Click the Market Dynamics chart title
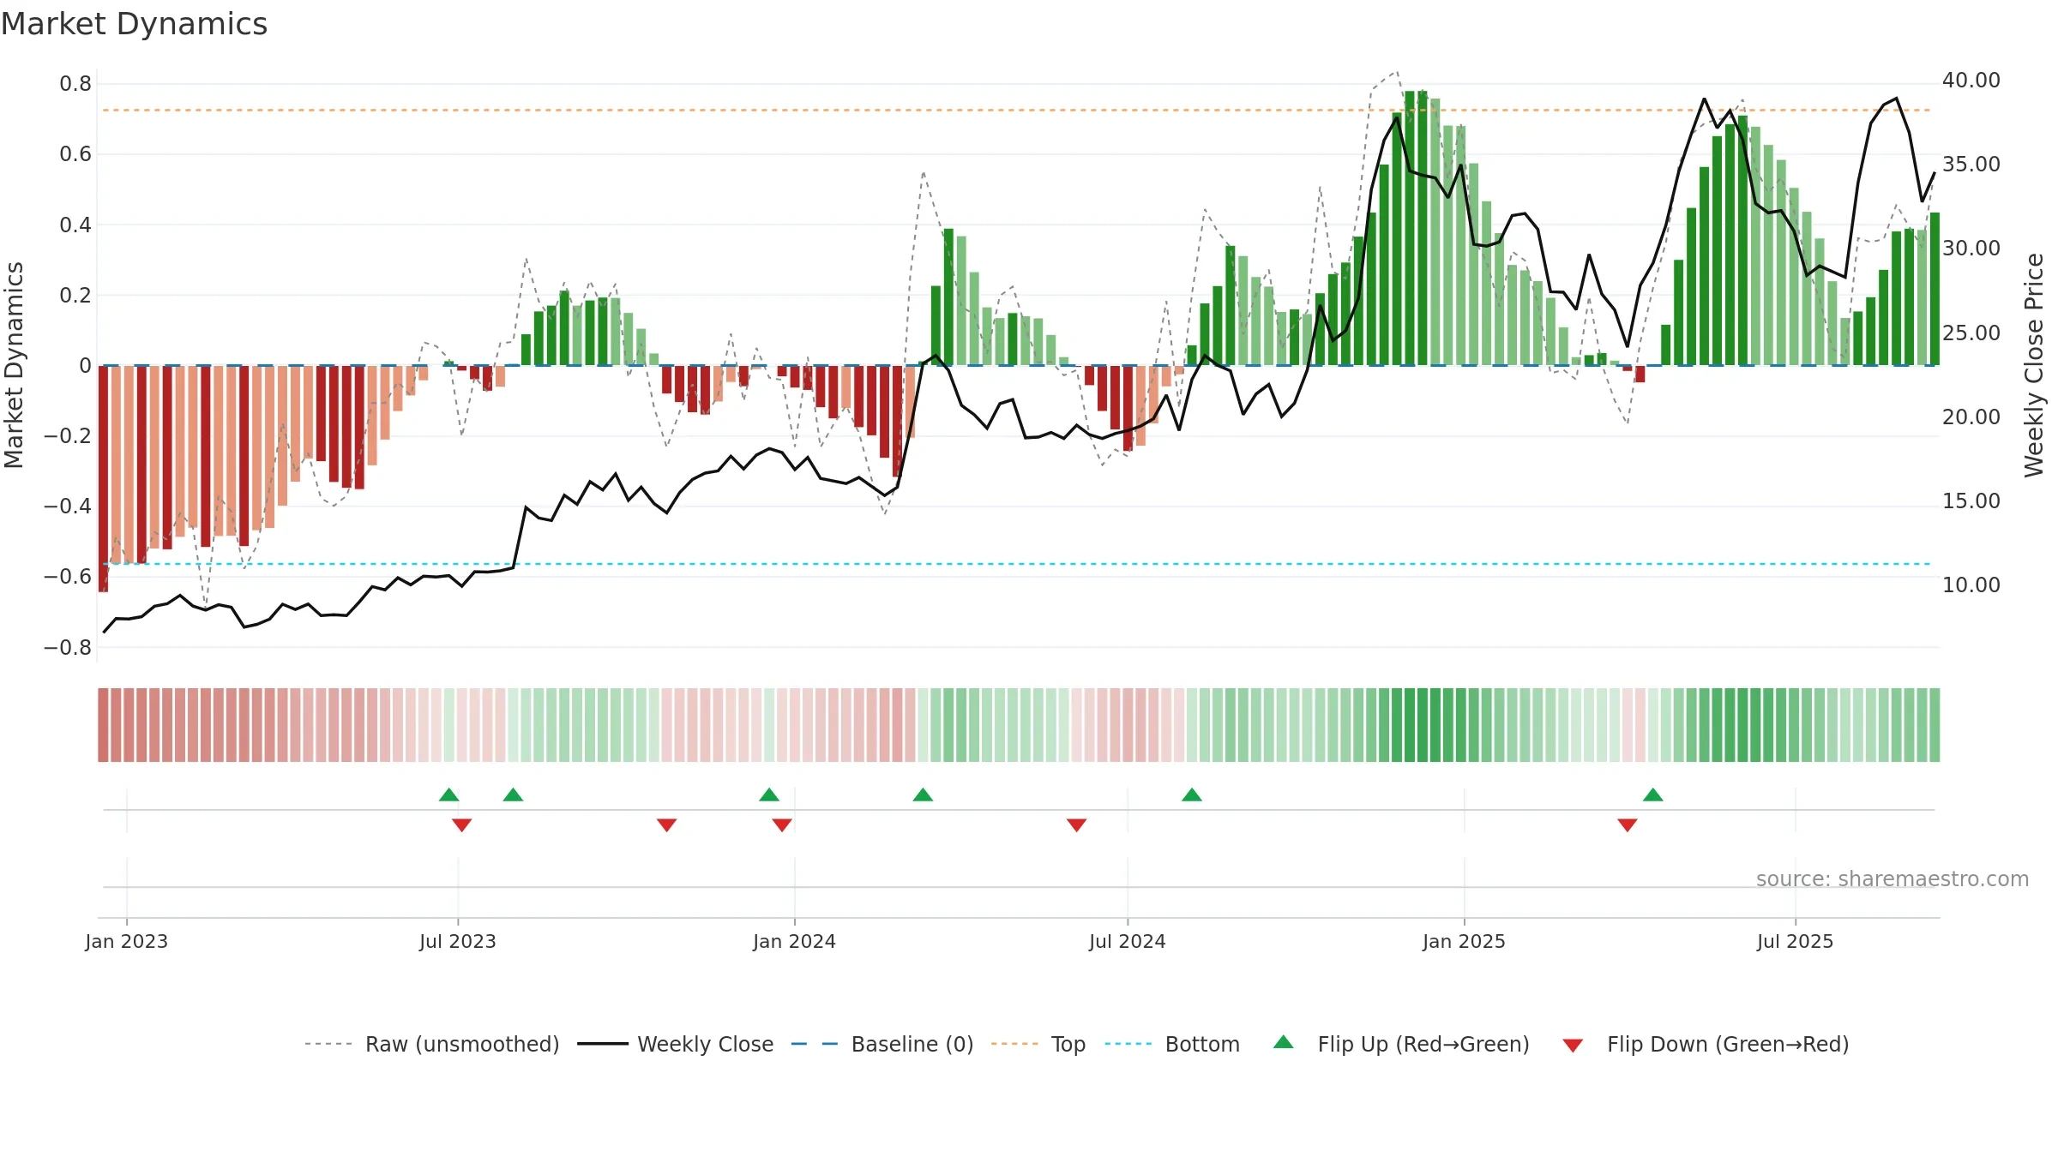2058x1157 pixels. (x=135, y=24)
